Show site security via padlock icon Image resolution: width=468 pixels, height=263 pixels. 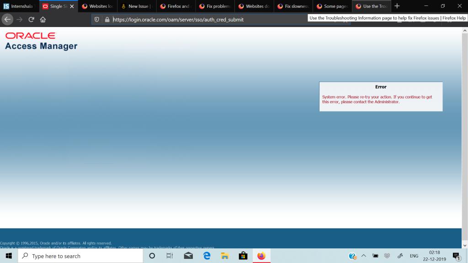pos(107,20)
